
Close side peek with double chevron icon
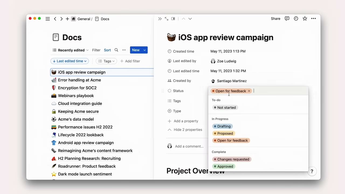pyautogui.click(x=160, y=19)
